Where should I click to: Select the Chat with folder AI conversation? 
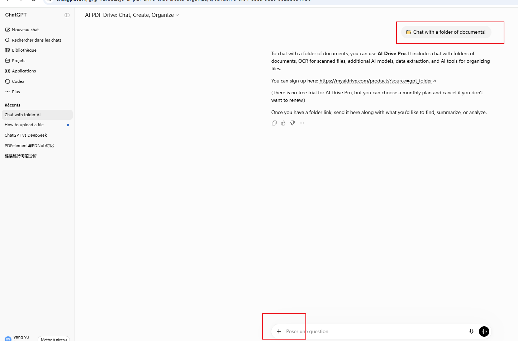37,115
